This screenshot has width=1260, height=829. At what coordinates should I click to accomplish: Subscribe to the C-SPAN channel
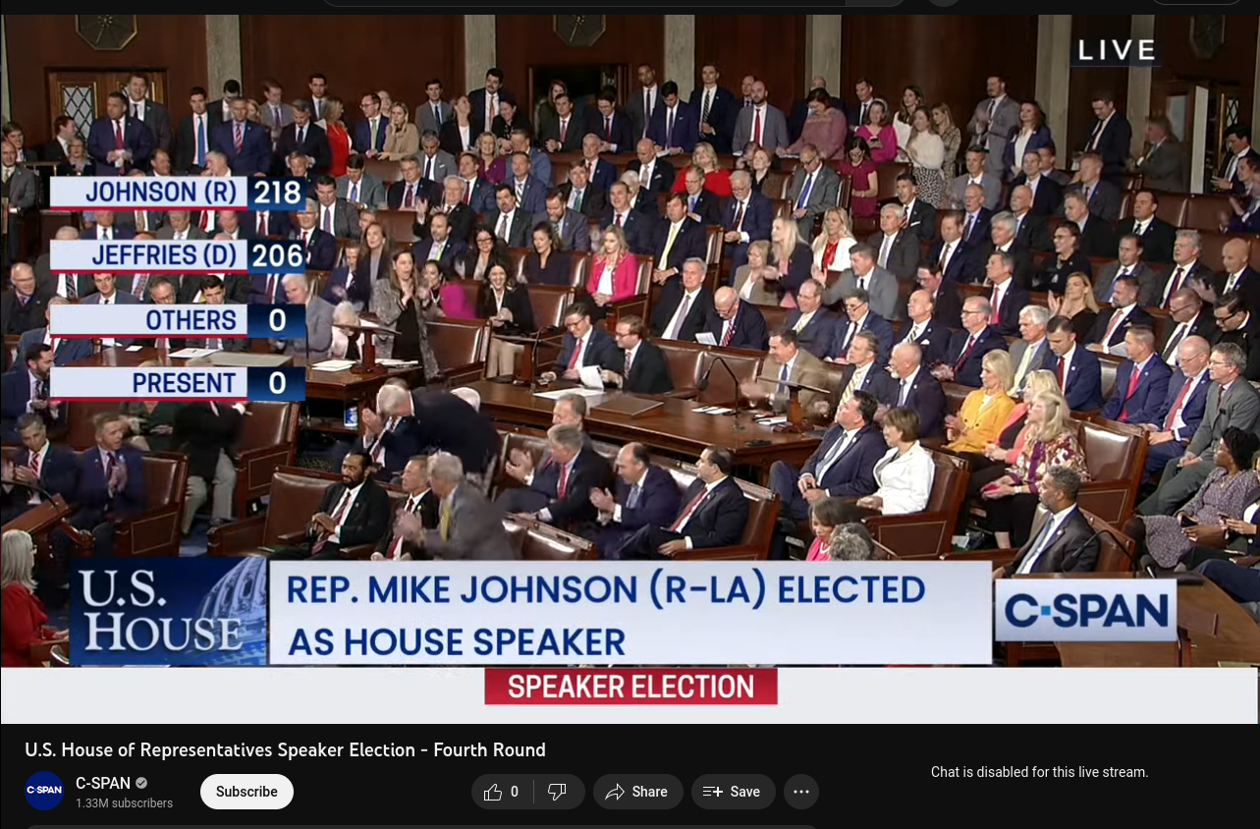point(247,792)
